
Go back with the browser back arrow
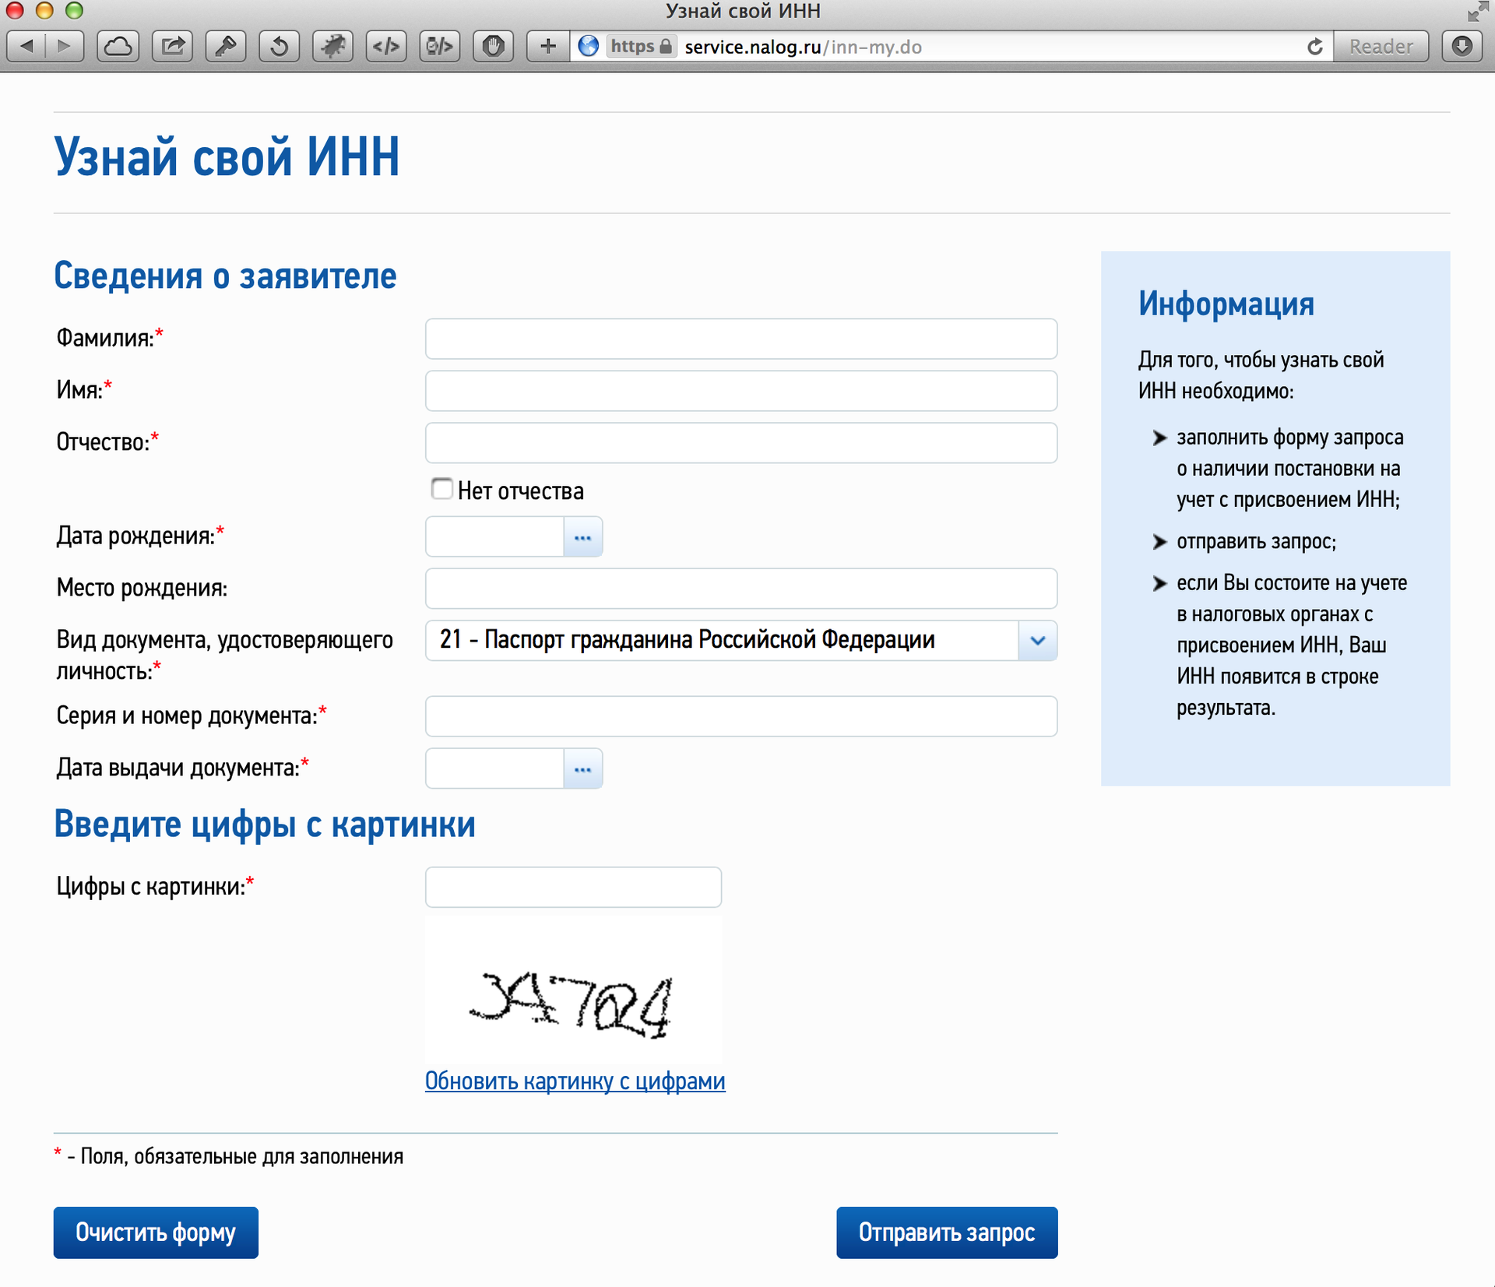coord(26,46)
